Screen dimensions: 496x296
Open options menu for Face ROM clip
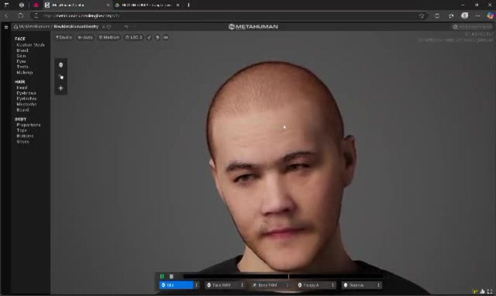[243, 285]
